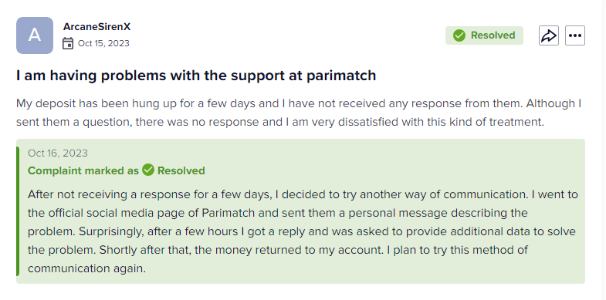
Task: Click the 'A' avatar of ArcaneSirenX
Action: [x=35, y=35]
